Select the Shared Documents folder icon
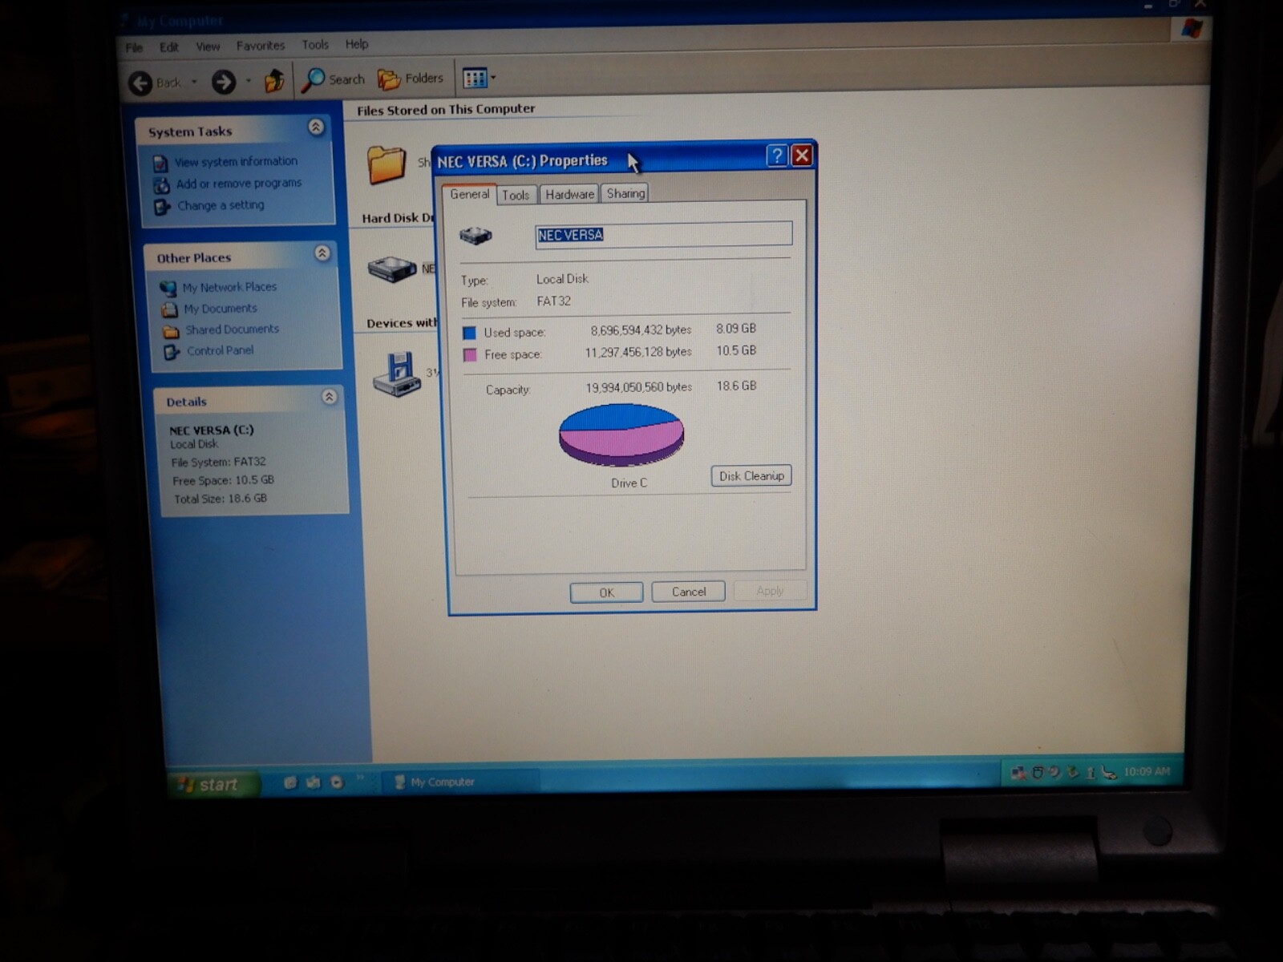 click(x=387, y=164)
